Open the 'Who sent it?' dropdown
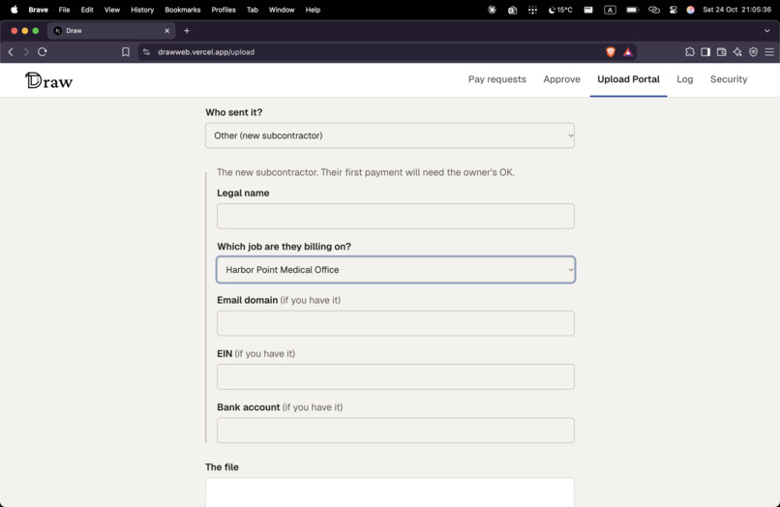The height and width of the screenshot is (507, 780). (390, 135)
